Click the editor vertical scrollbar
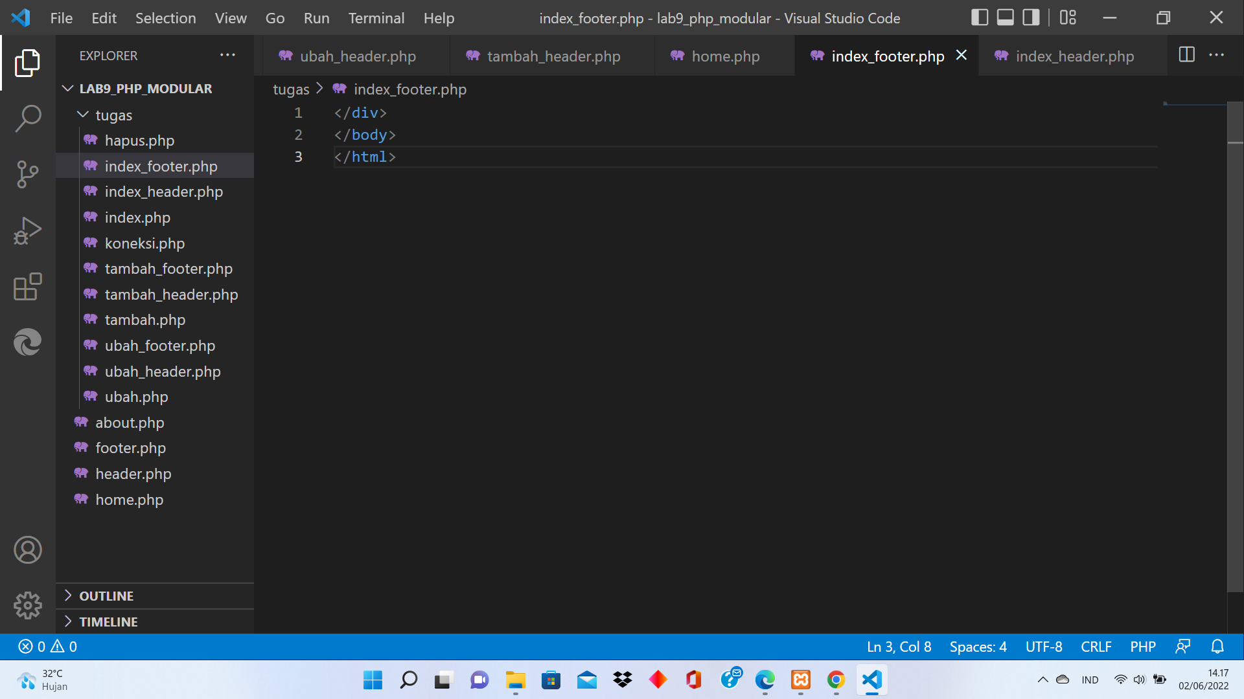 (1235, 346)
